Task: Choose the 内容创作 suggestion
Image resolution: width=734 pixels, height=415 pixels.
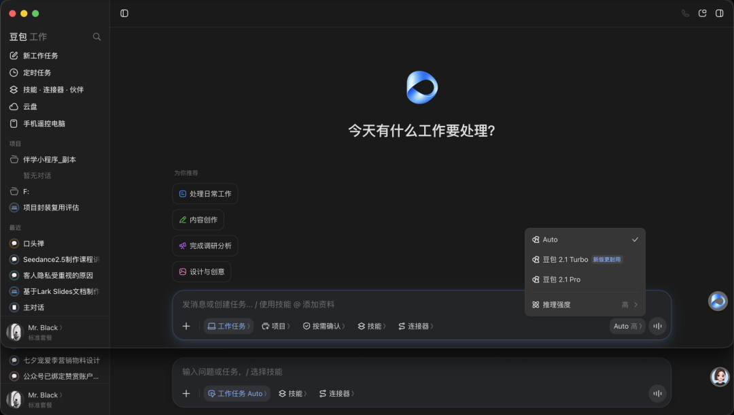Action: 198,220
